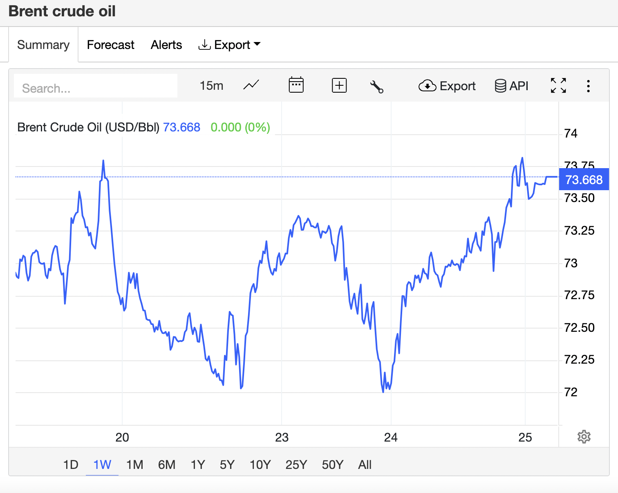Select the 5Y time range
This screenshot has height=493, width=618.
(x=227, y=465)
